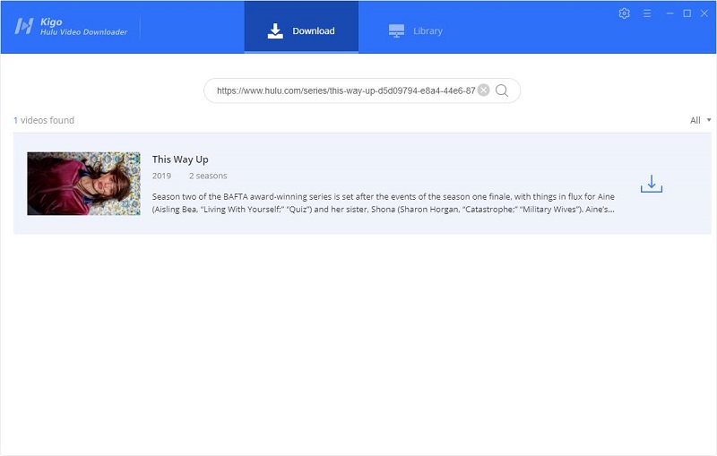Viewport: 717px width, 456px height.
Task: Click the year 2019 label
Action: [x=161, y=176]
